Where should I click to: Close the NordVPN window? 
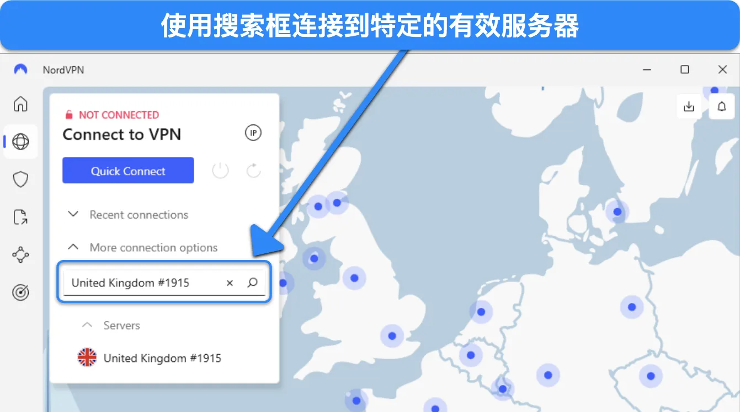[x=722, y=69]
